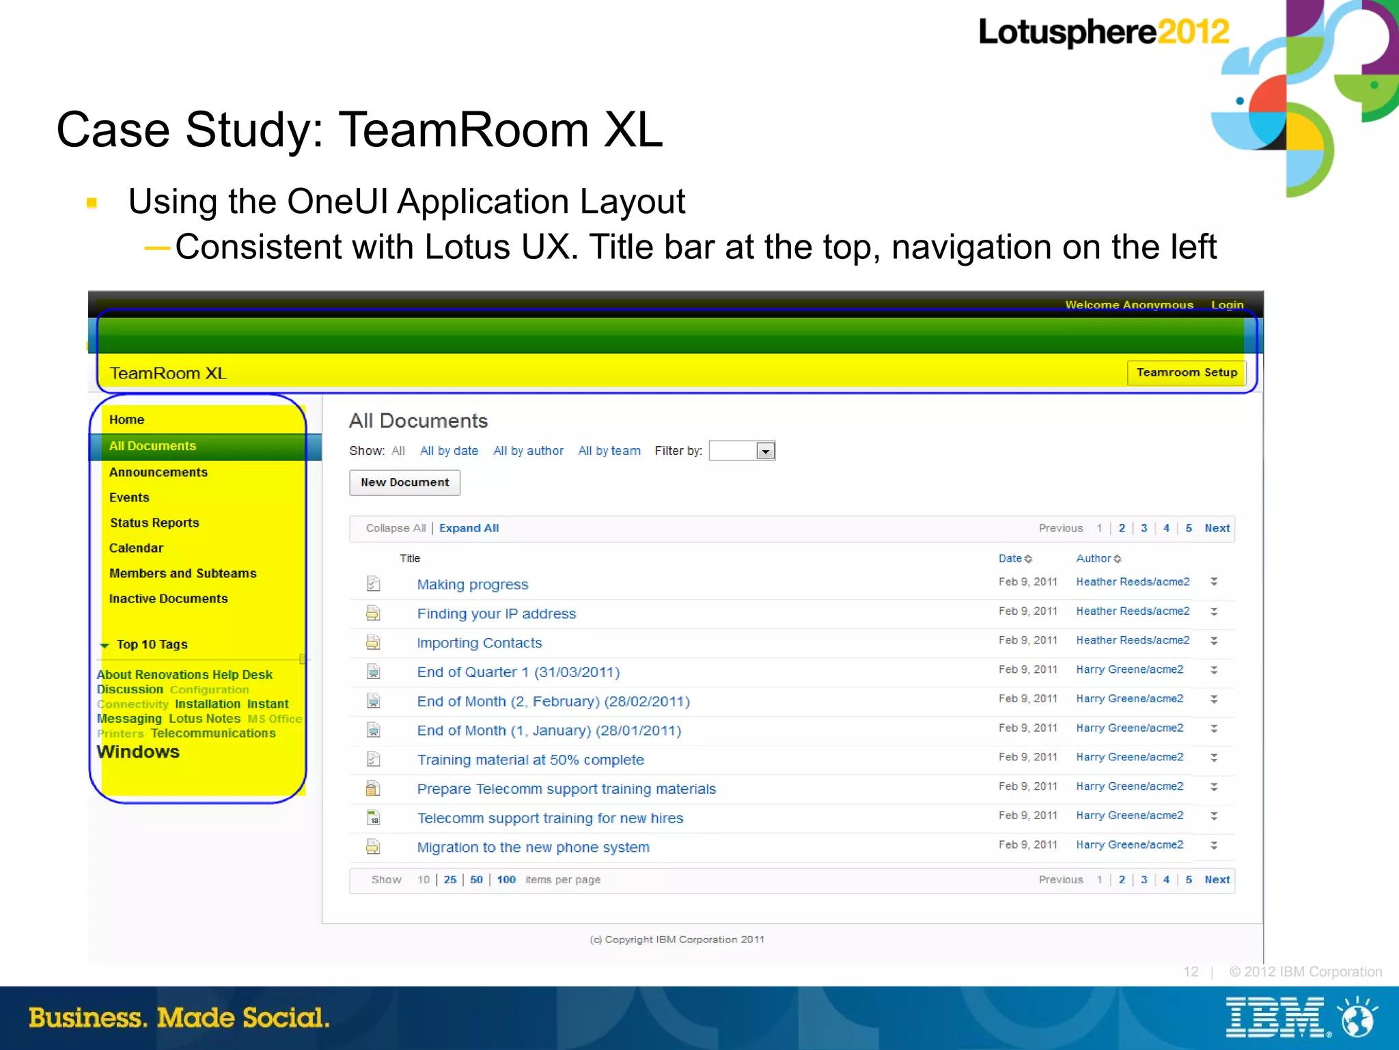
Task: Click Expand All
Action: point(469,528)
